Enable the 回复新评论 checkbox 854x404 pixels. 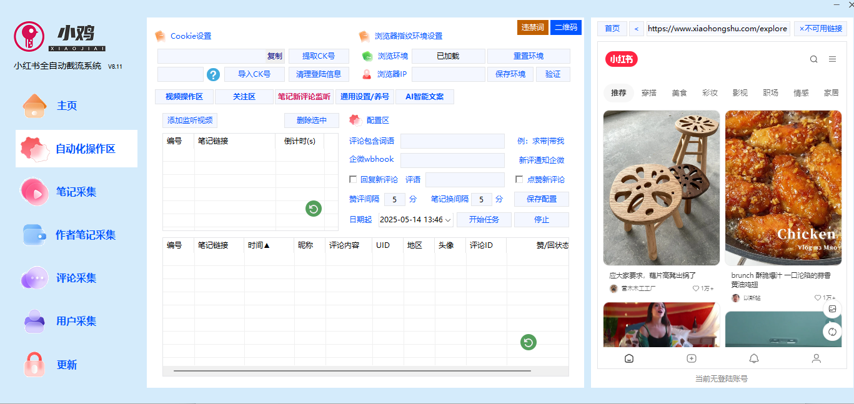point(354,179)
